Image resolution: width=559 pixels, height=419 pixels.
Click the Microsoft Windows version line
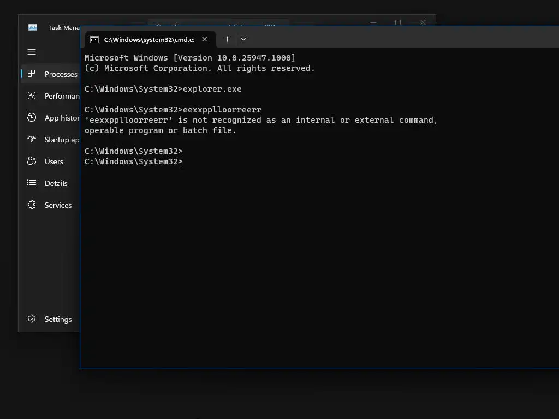point(190,58)
